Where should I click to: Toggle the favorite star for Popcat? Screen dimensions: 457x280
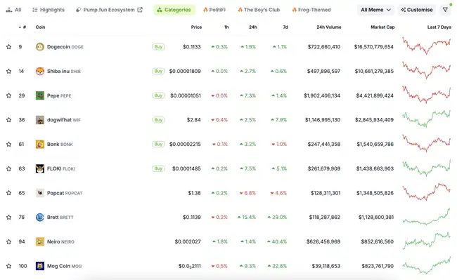click(x=8, y=193)
